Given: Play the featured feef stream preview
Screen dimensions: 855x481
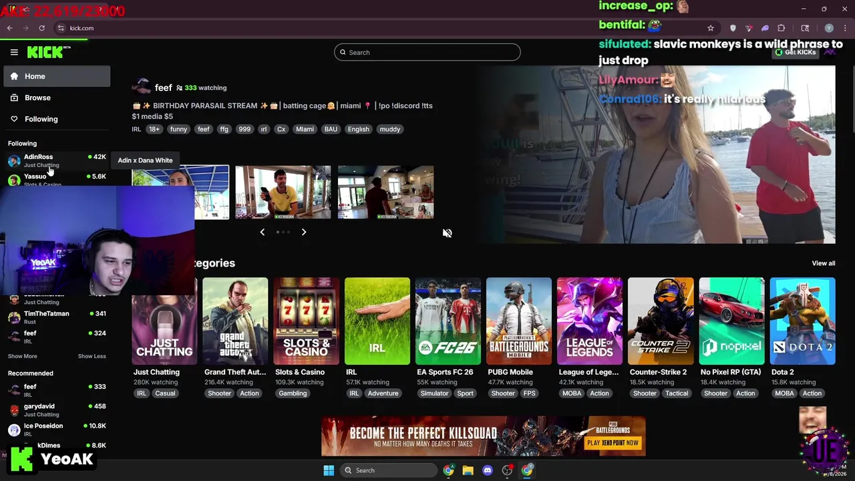Looking at the screenshot, I should pos(655,154).
